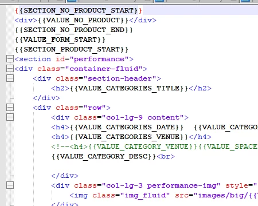Place cursor in {{SECTION_NO_PRODUCT_START}} line

coord(79,10)
